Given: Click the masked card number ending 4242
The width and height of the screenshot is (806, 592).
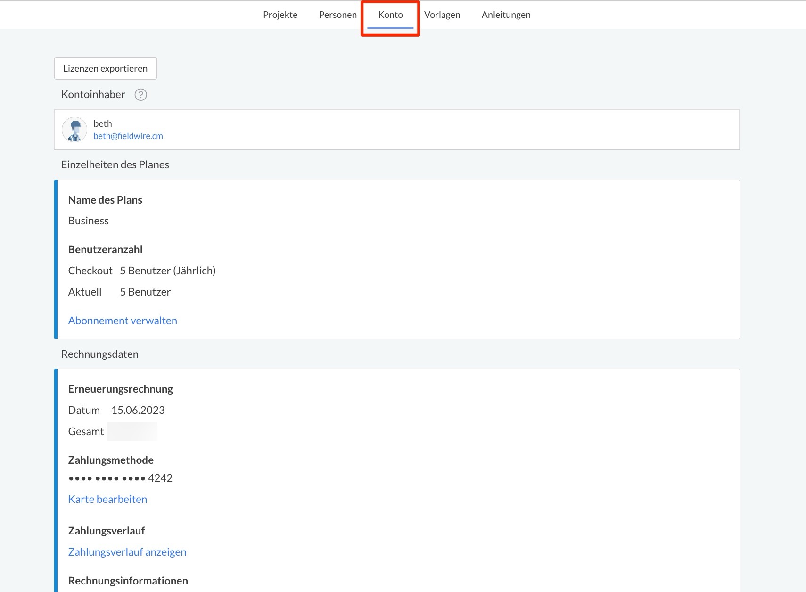Looking at the screenshot, I should click(x=120, y=478).
